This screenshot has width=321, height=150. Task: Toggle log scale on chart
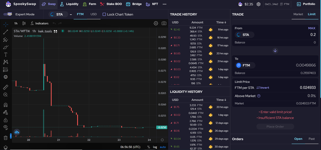pos(155,147)
